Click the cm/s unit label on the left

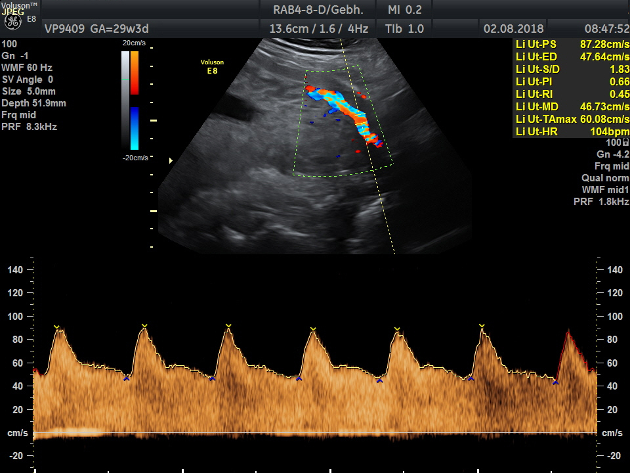[x=18, y=433]
